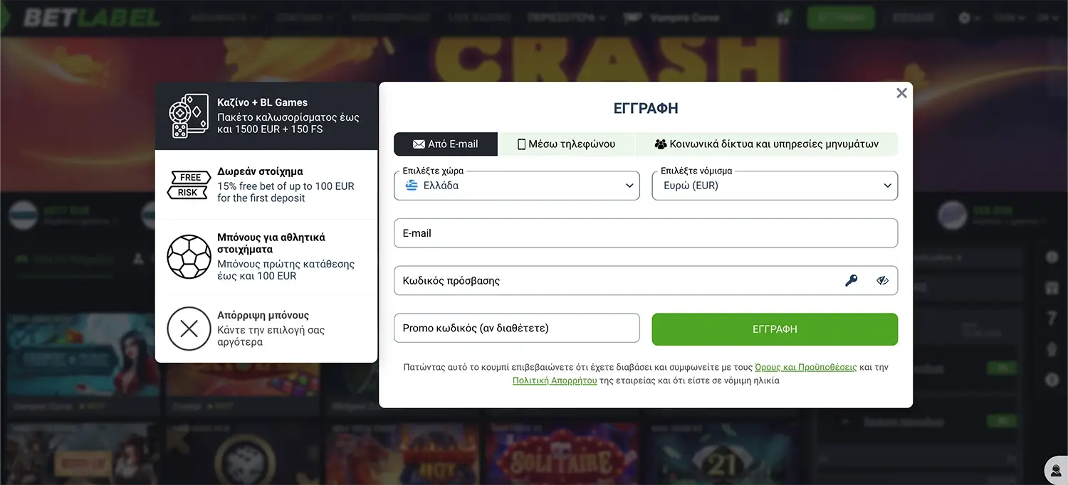Click the bonus rejection X circle icon

coord(189,329)
